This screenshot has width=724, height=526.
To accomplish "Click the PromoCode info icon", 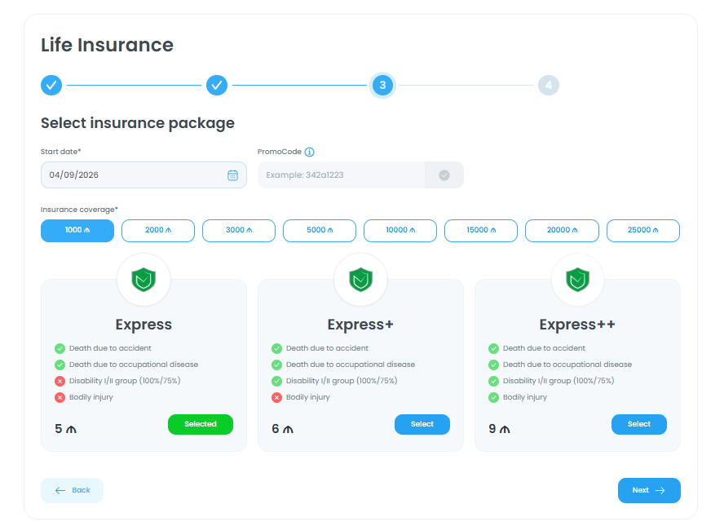I will (310, 152).
